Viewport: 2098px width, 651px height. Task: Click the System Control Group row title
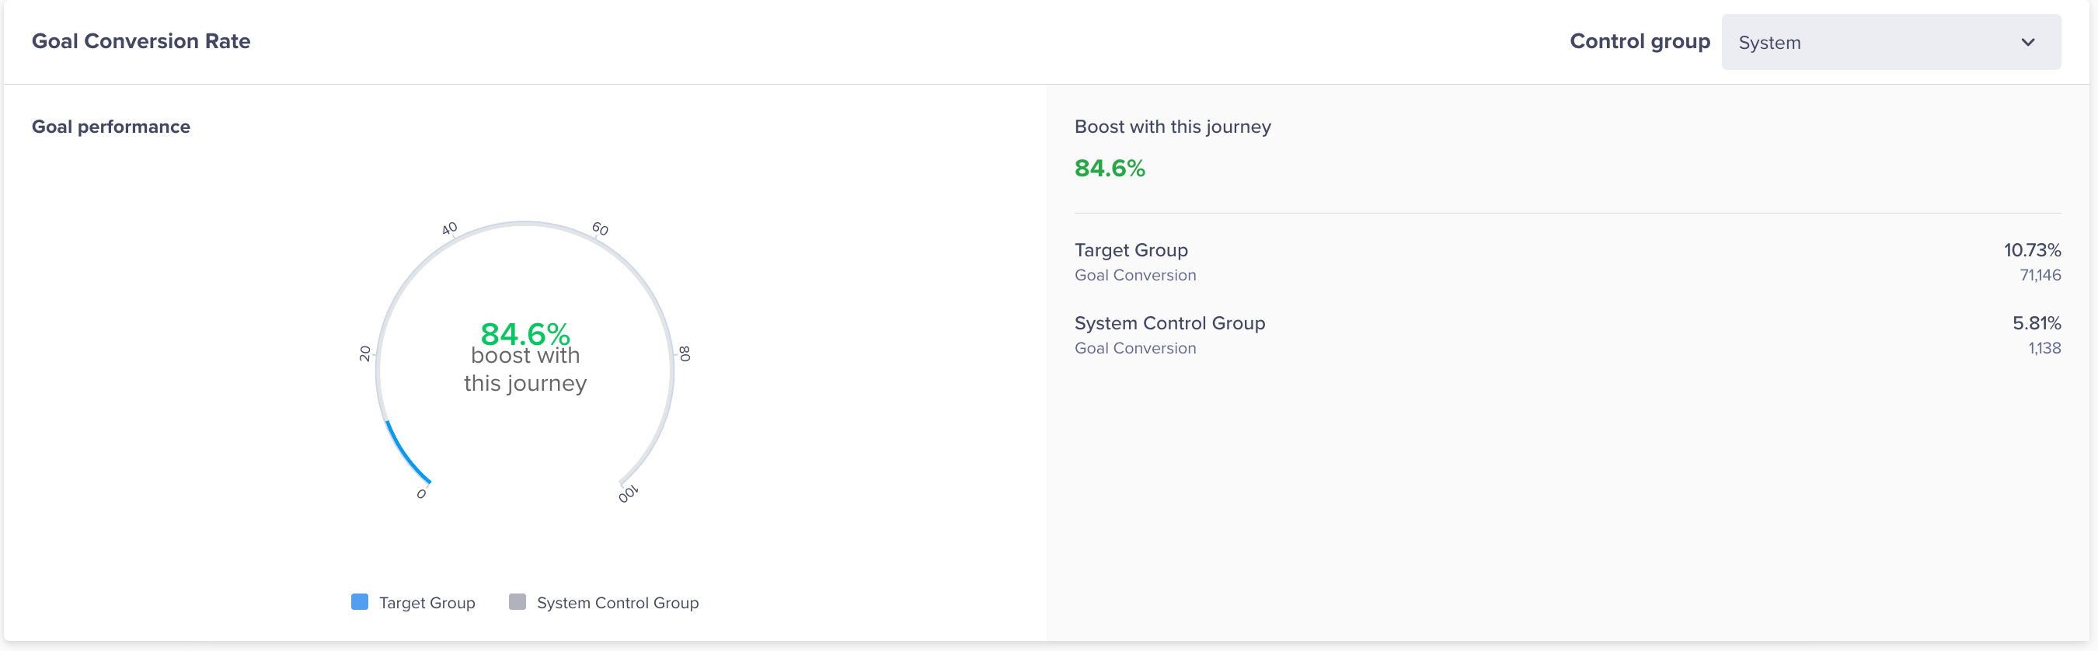point(1169,323)
